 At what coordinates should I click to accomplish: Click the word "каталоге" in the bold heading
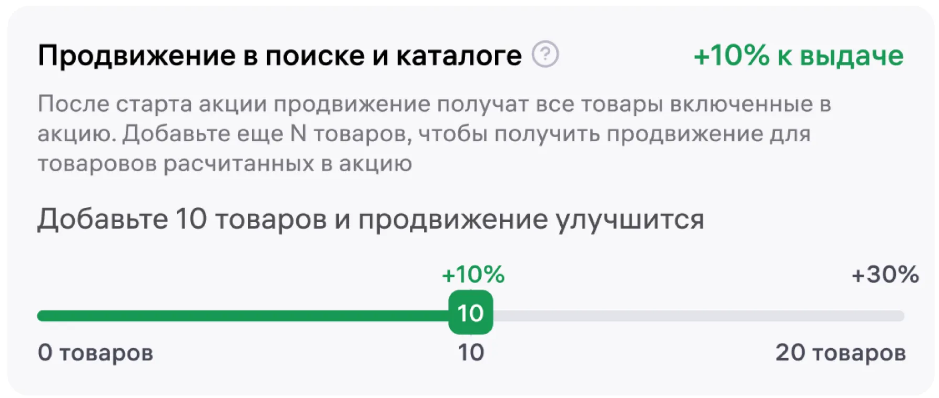tap(458, 56)
